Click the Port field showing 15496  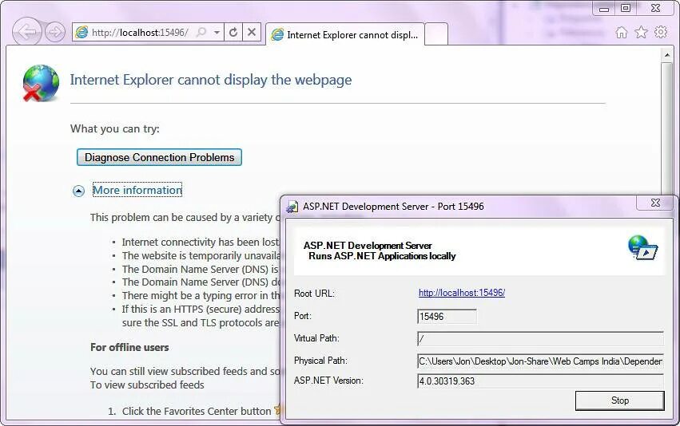coord(447,317)
